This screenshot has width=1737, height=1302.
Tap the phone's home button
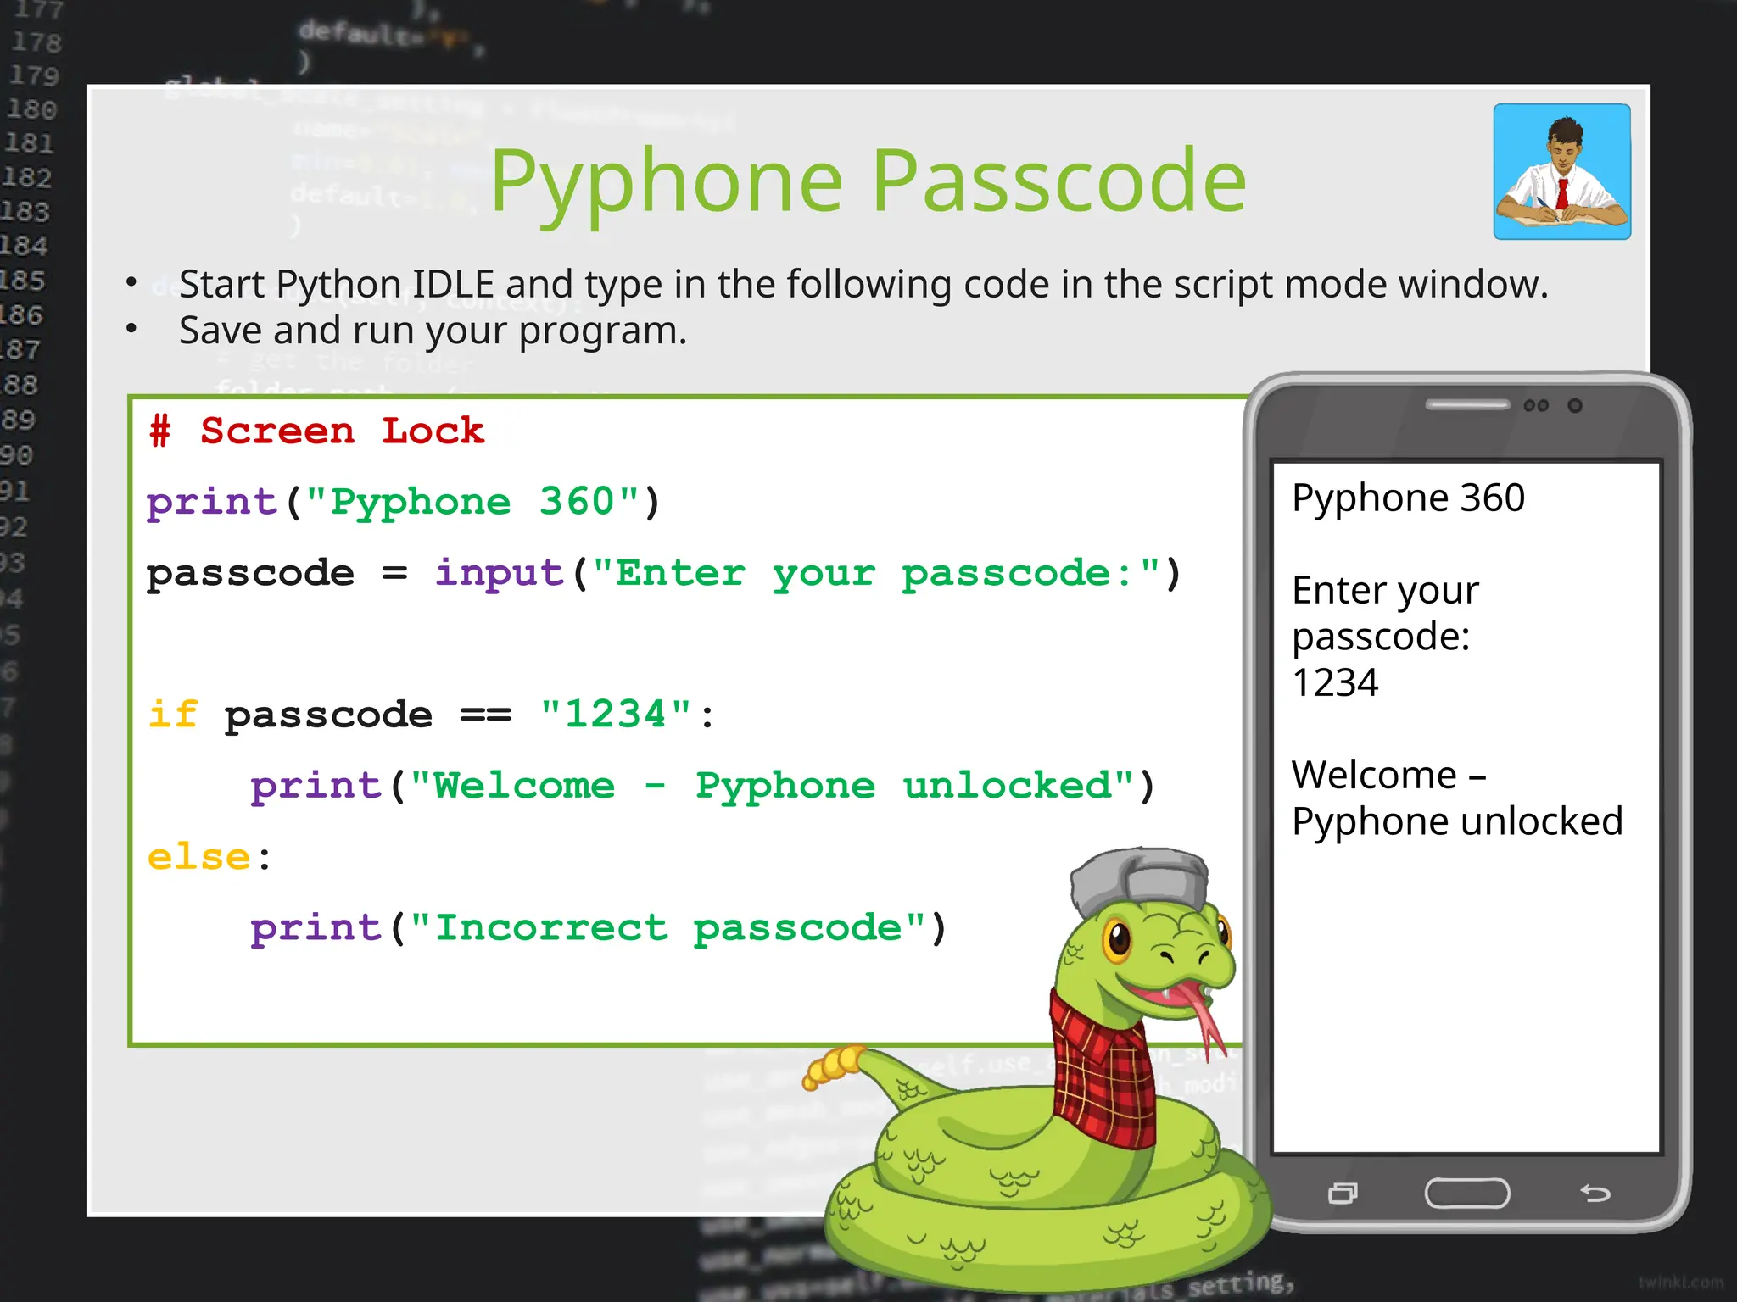pyautogui.click(x=1467, y=1193)
